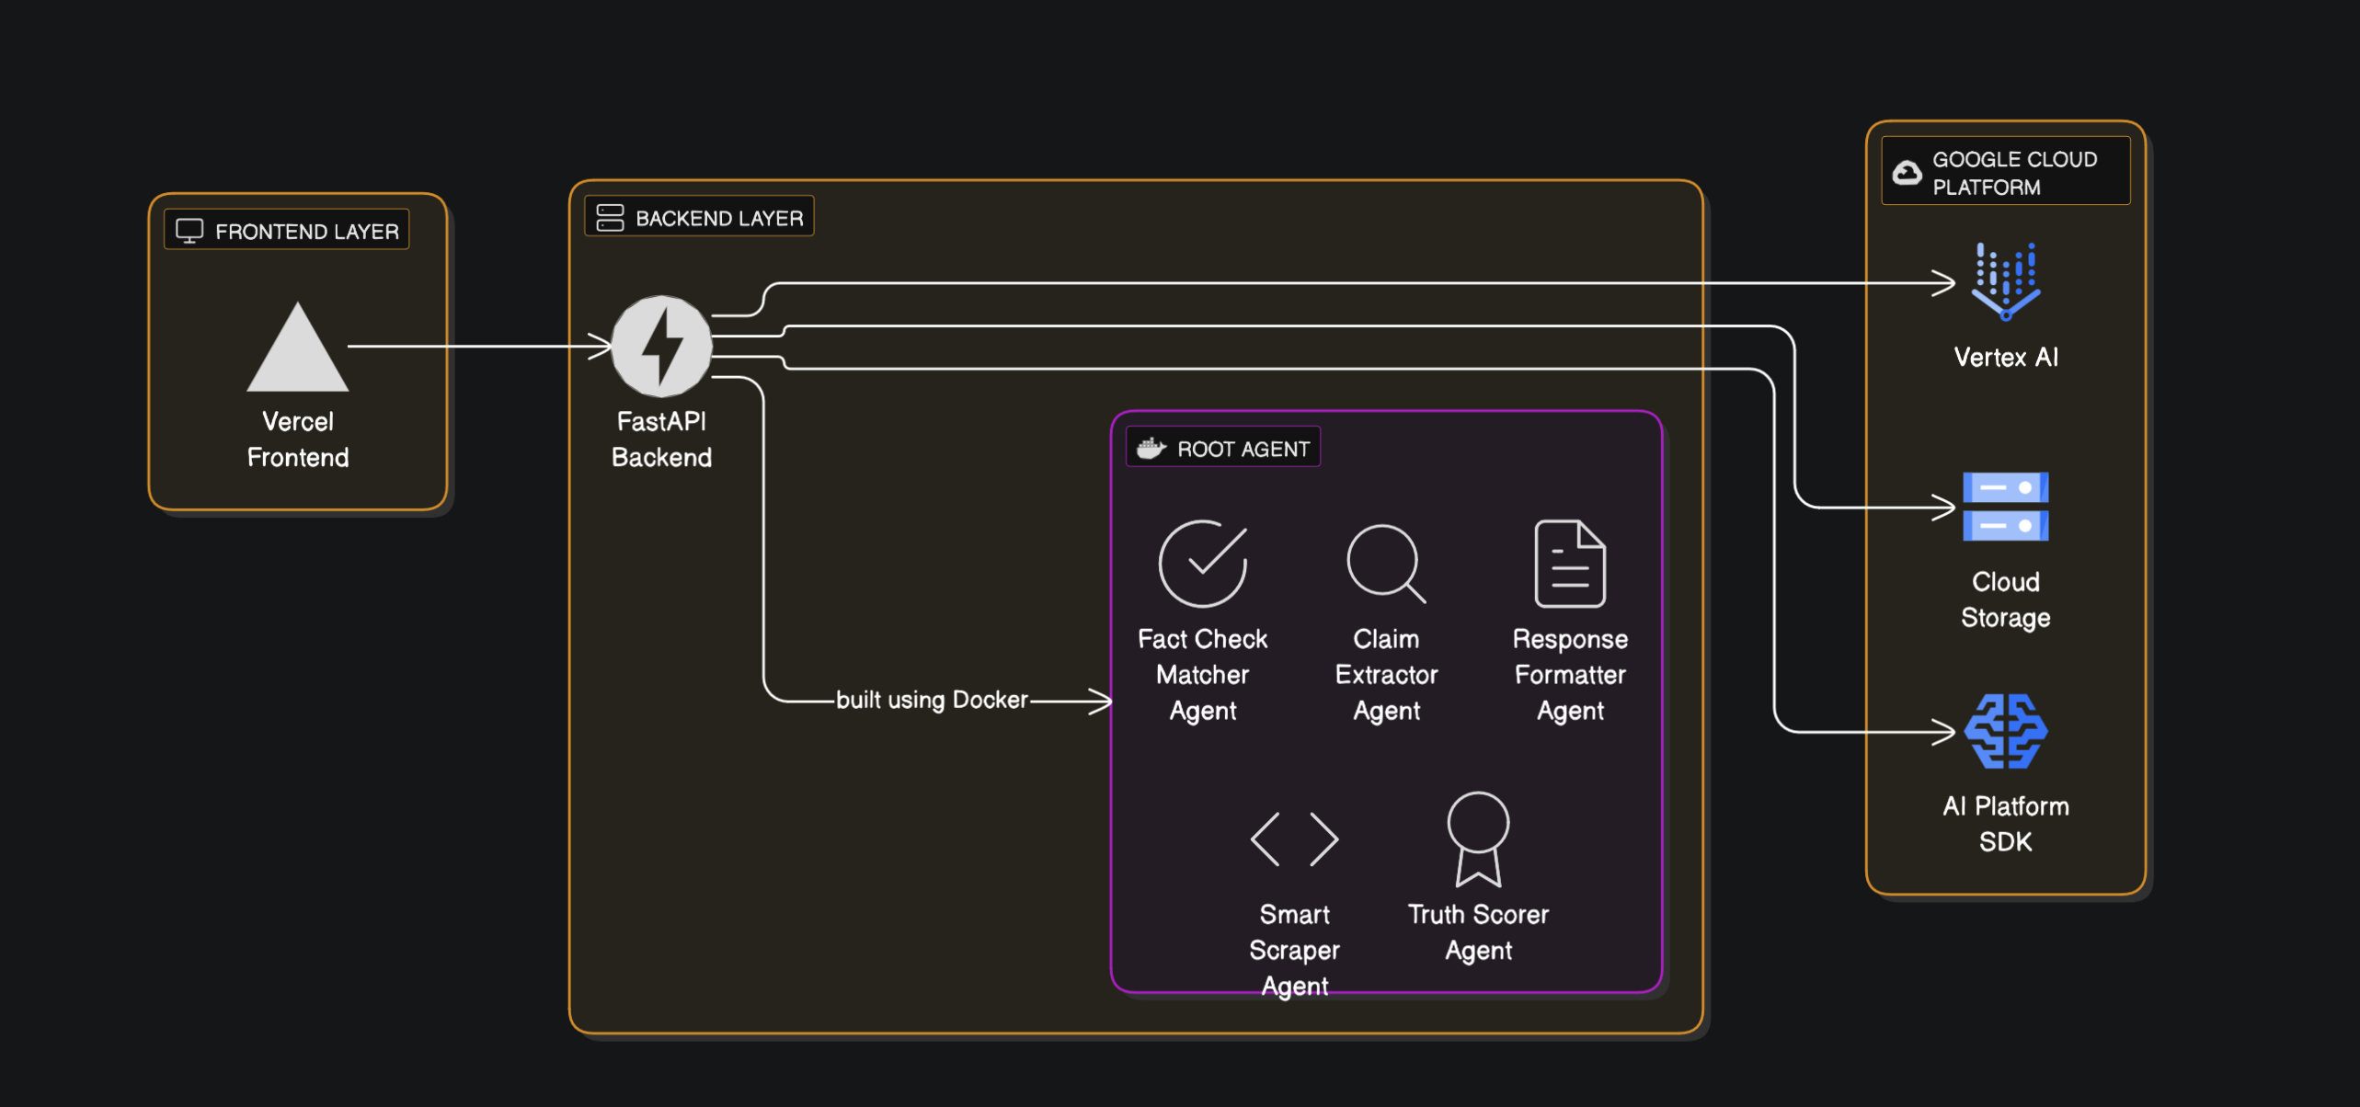The height and width of the screenshot is (1107, 2360).
Task: Select the FastAPI lightning bolt icon
Action: 661,347
